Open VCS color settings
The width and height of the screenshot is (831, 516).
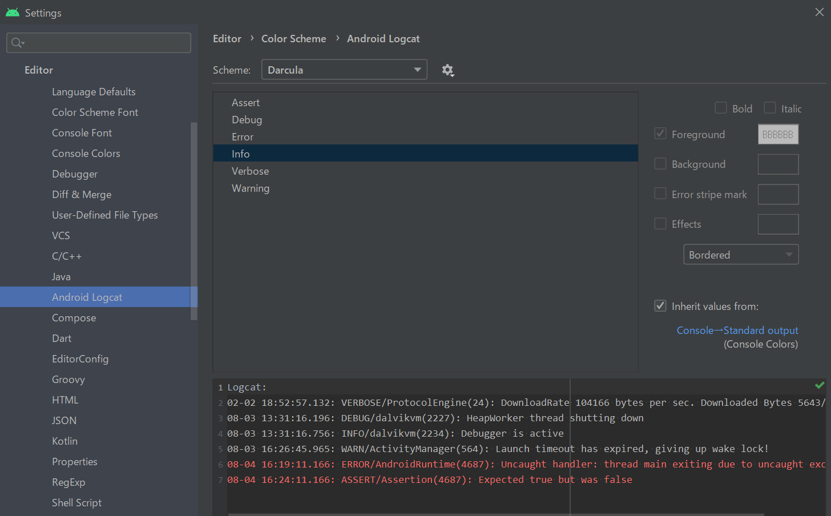tap(61, 236)
